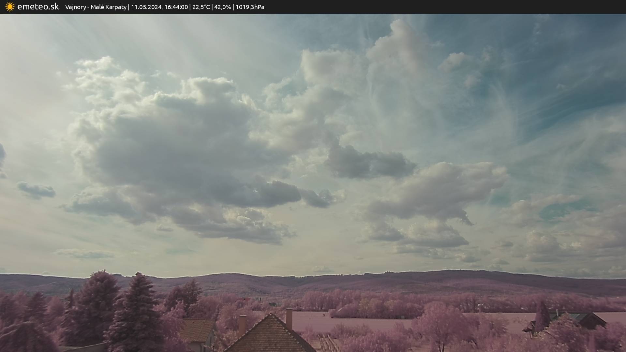
Task: Click the small isolated cloud at far left
Action: 36,190
